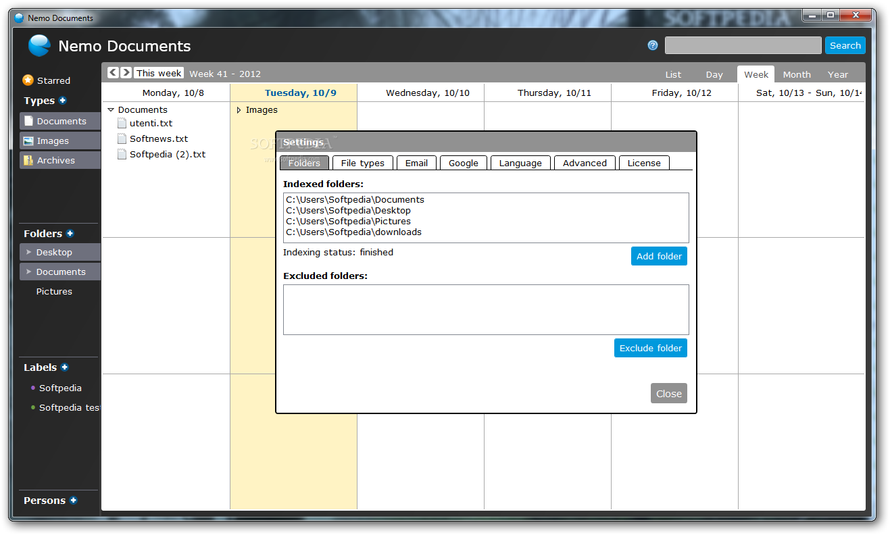
Task: Switch to the Language settings tab
Action: point(520,163)
